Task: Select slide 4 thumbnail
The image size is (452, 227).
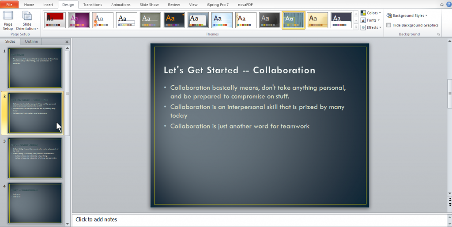Action: [x=35, y=203]
